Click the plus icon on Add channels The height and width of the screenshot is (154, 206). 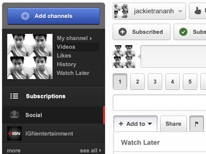click(x=25, y=16)
